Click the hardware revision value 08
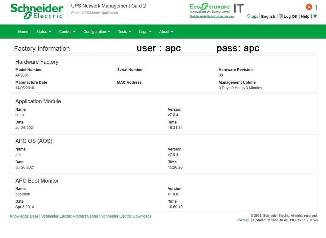 (221, 75)
